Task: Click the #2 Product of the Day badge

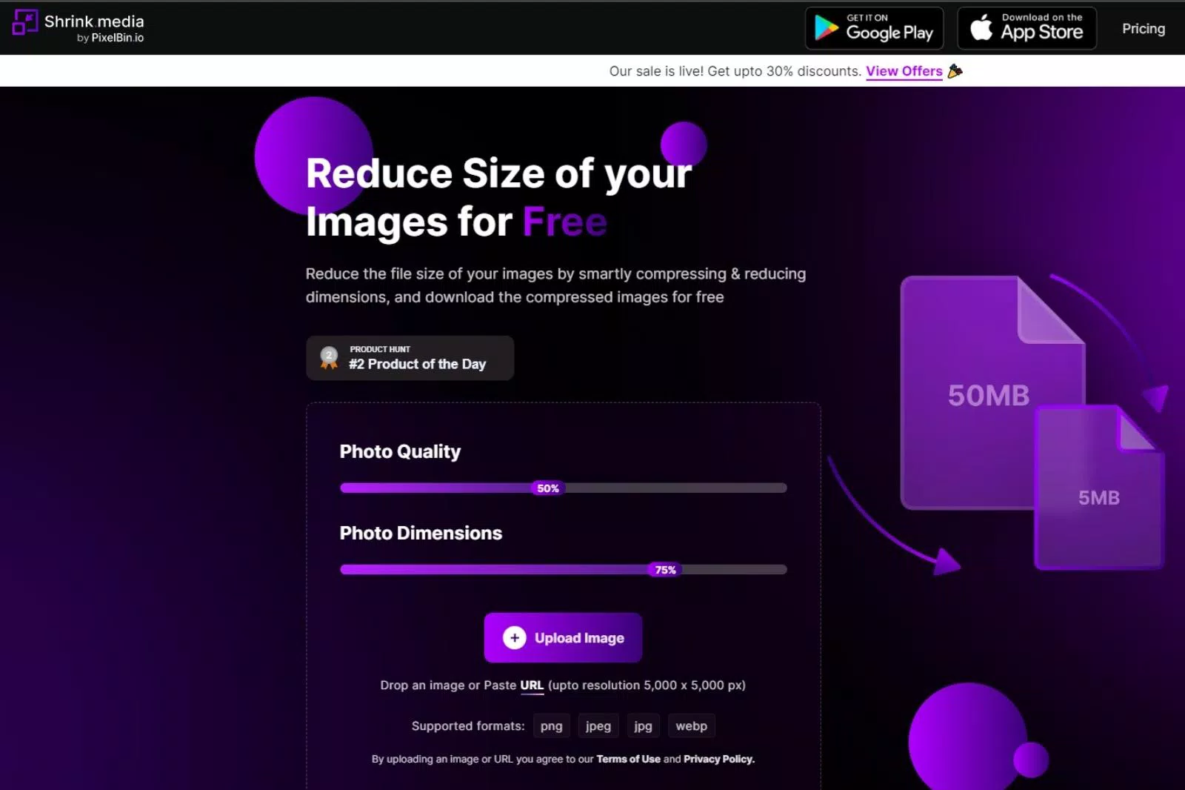Action: tap(410, 358)
